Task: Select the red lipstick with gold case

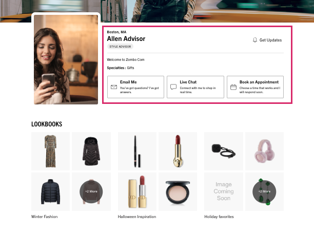Action: point(178,151)
